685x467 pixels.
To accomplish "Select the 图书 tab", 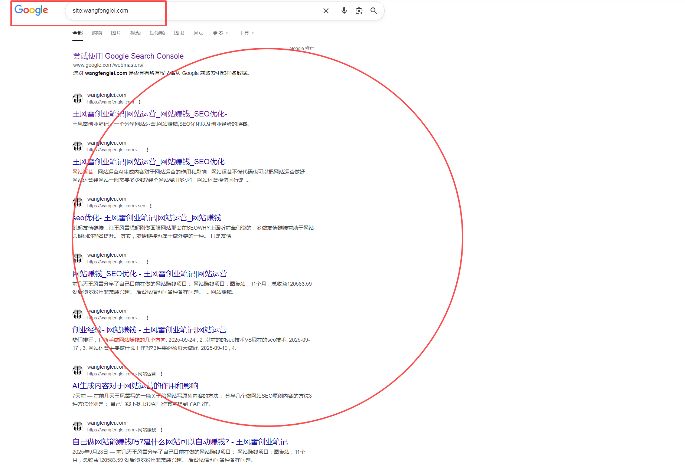I will 179,33.
